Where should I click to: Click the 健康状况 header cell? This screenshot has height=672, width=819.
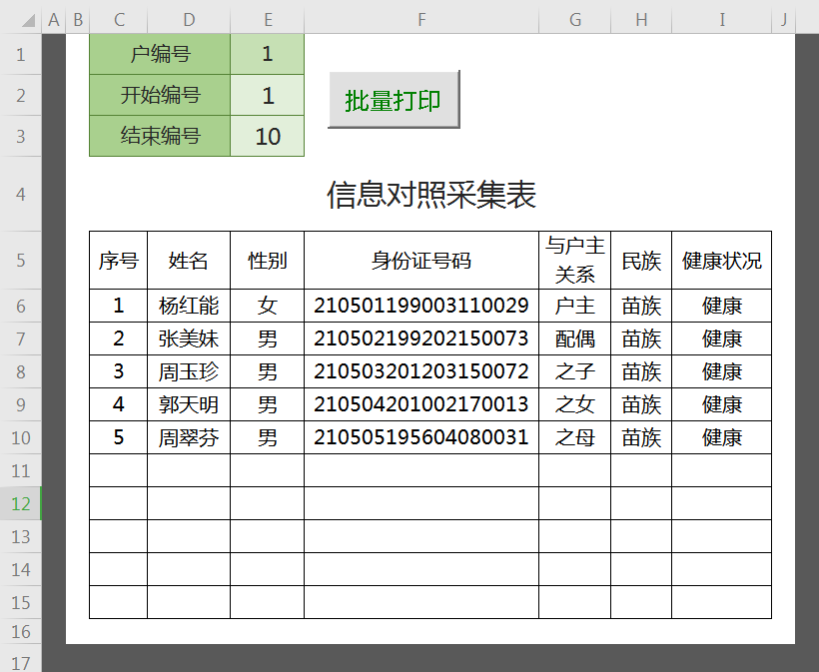722,260
